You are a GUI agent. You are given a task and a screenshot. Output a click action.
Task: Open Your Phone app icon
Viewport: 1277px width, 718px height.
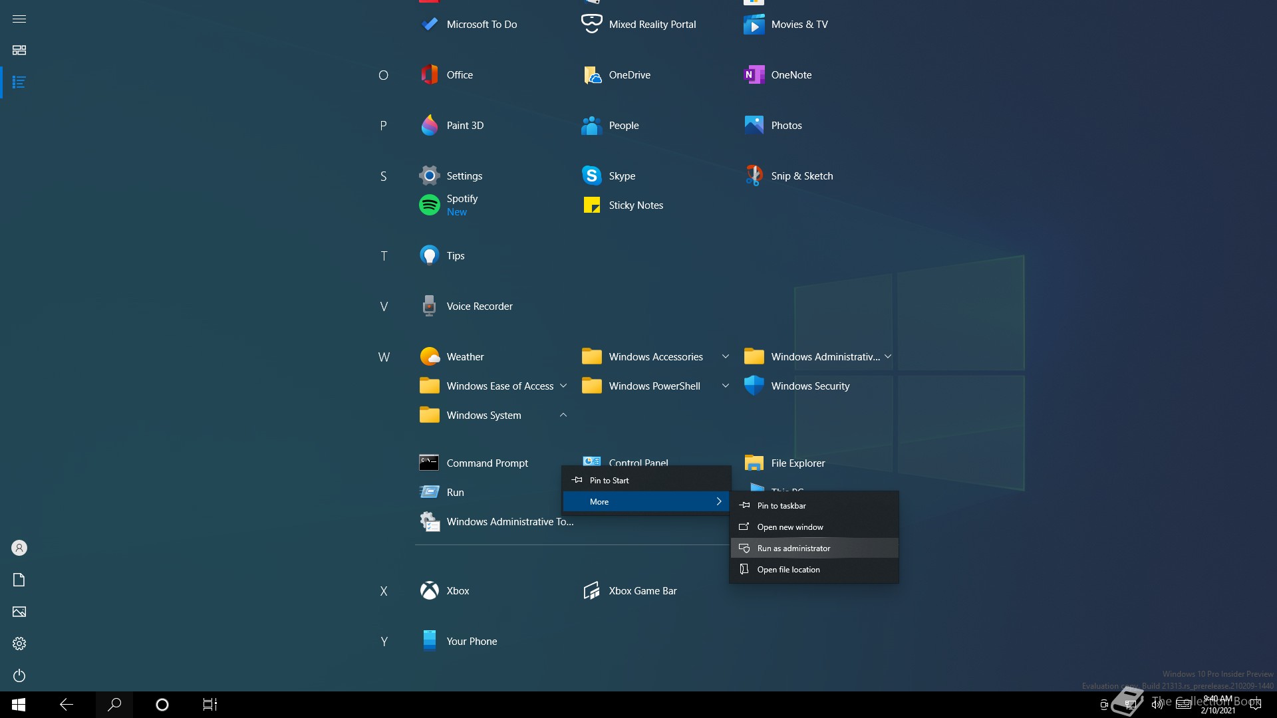click(430, 642)
